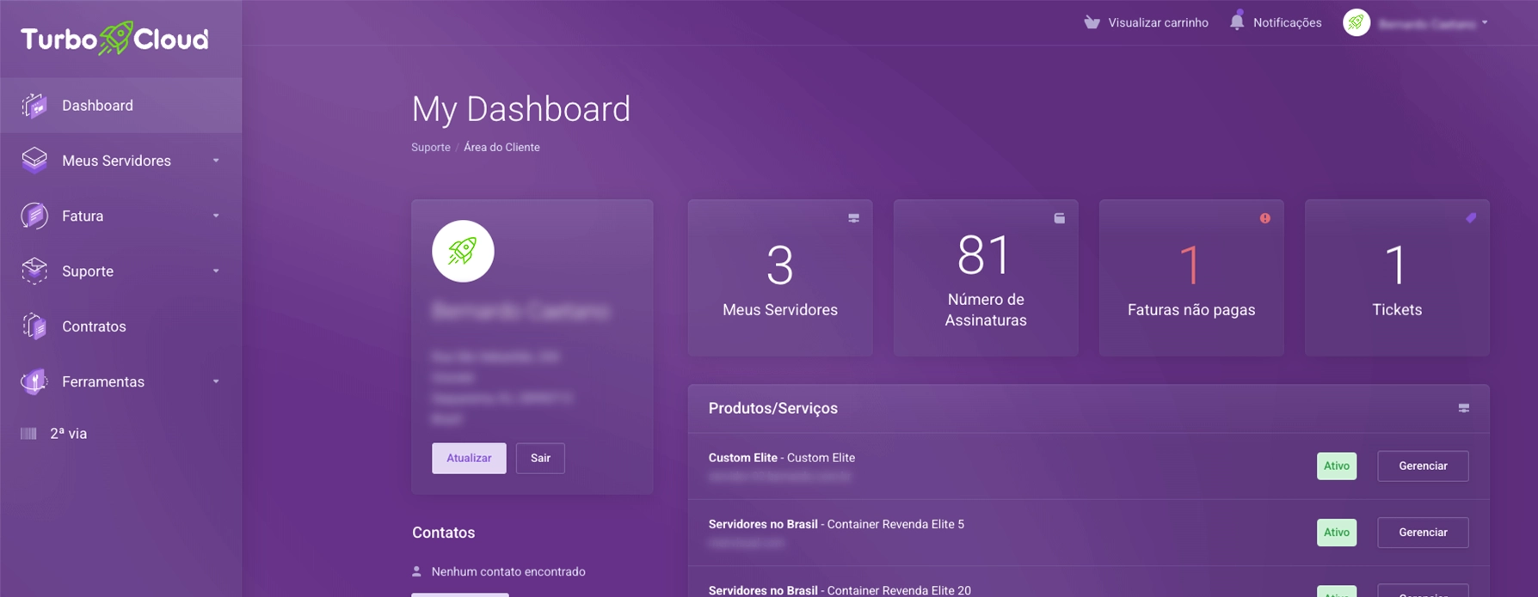The height and width of the screenshot is (597, 1538).
Task: Click the Contratos sidebar icon
Action: (x=34, y=326)
